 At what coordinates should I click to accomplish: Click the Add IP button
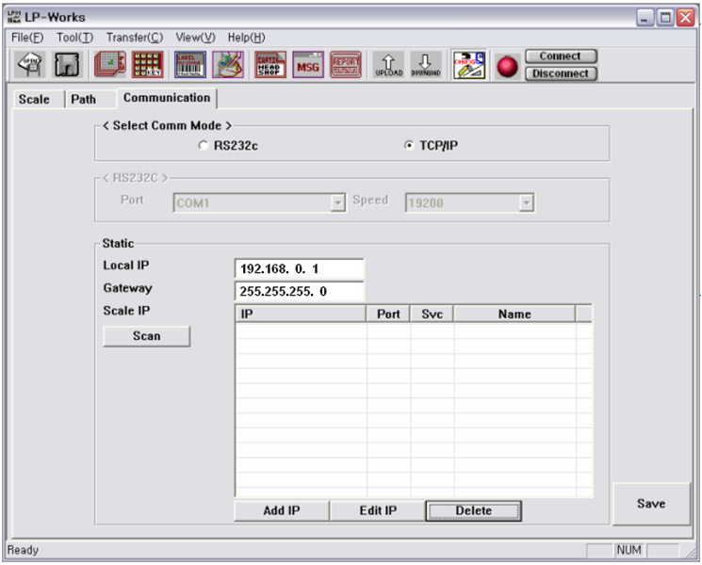coord(282,510)
